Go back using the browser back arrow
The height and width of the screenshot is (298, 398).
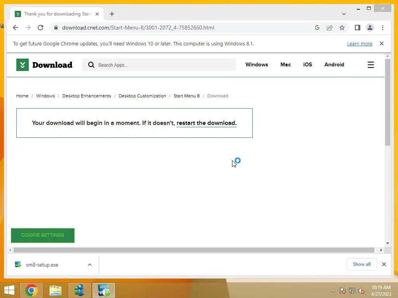(x=16, y=28)
